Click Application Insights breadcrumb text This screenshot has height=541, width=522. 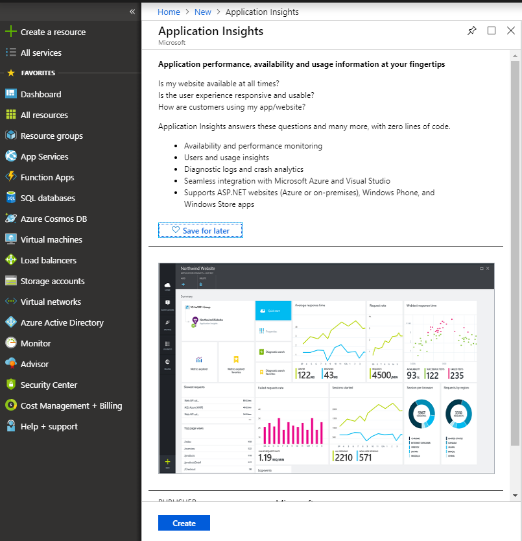point(262,12)
